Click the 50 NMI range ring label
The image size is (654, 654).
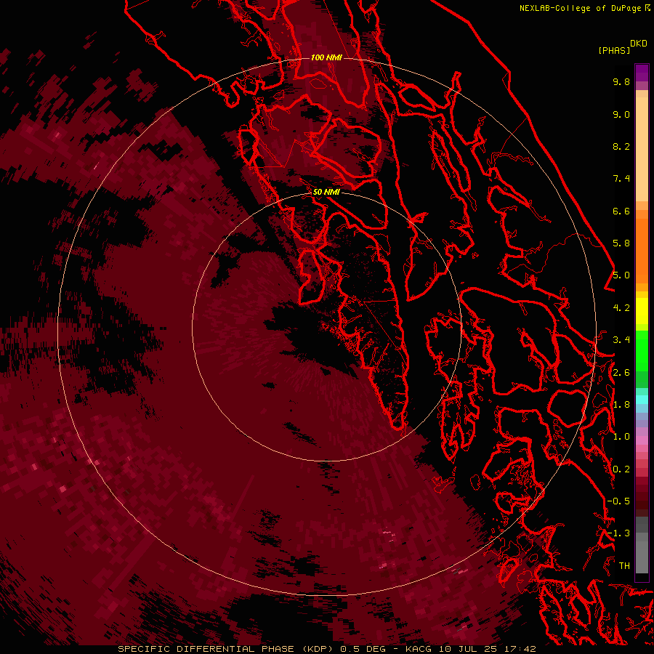coord(326,192)
